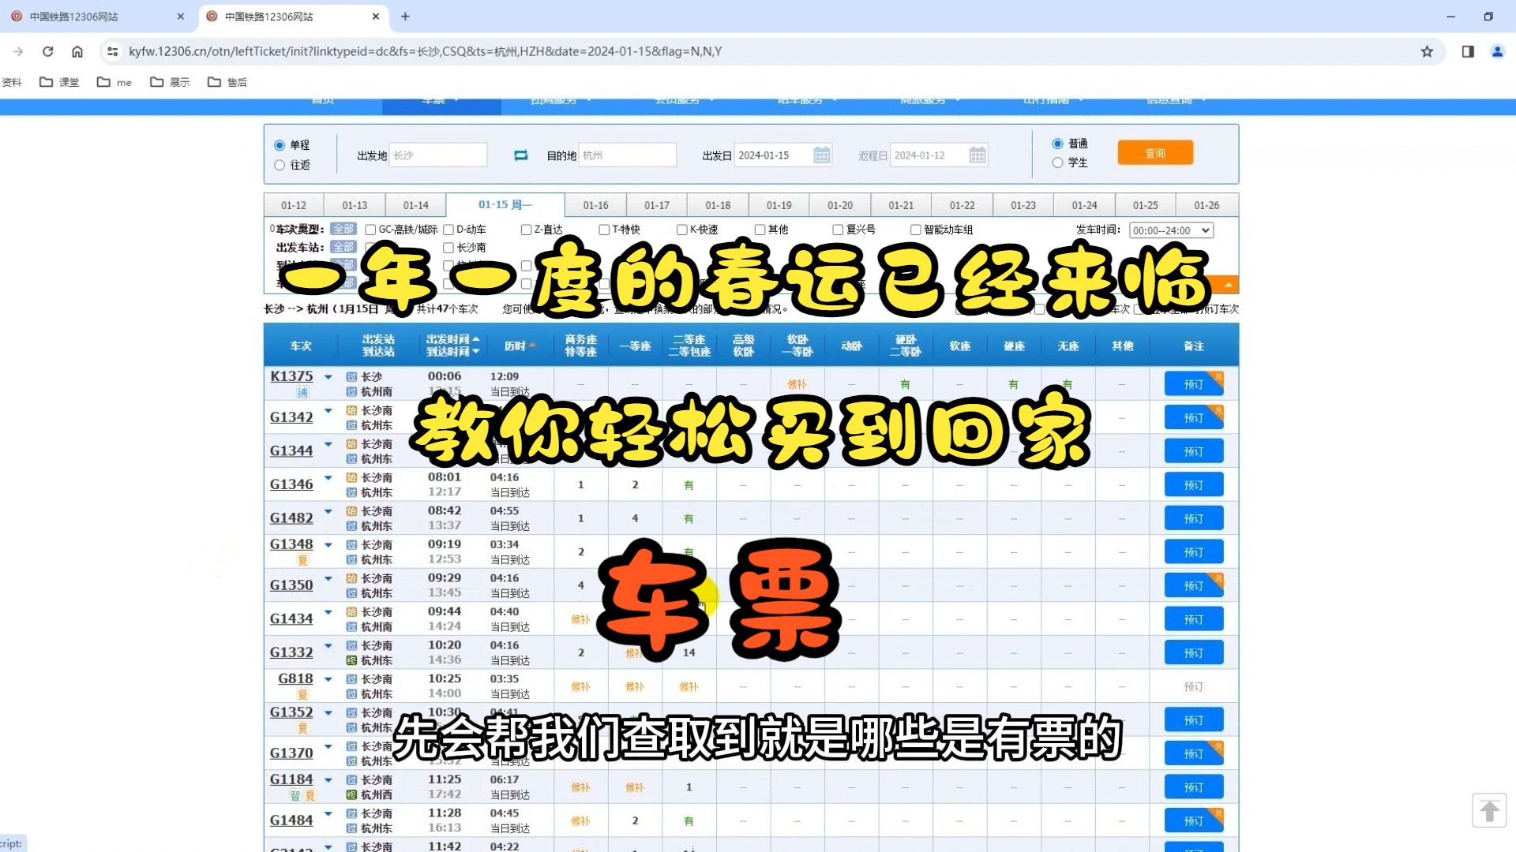Expand stop details for train G1484
The width and height of the screenshot is (1516, 852).
[x=328, y=813]
